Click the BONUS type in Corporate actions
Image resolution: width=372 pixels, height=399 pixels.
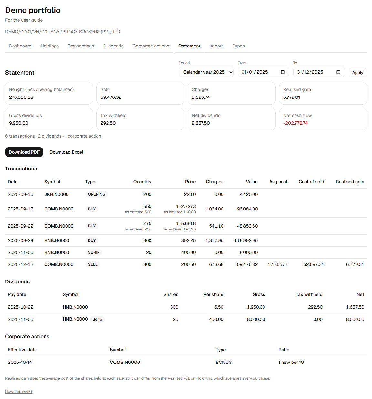[224, 362]
